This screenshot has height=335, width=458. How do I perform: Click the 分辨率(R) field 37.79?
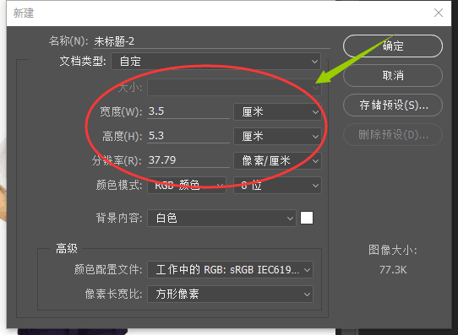click(188, 160)
